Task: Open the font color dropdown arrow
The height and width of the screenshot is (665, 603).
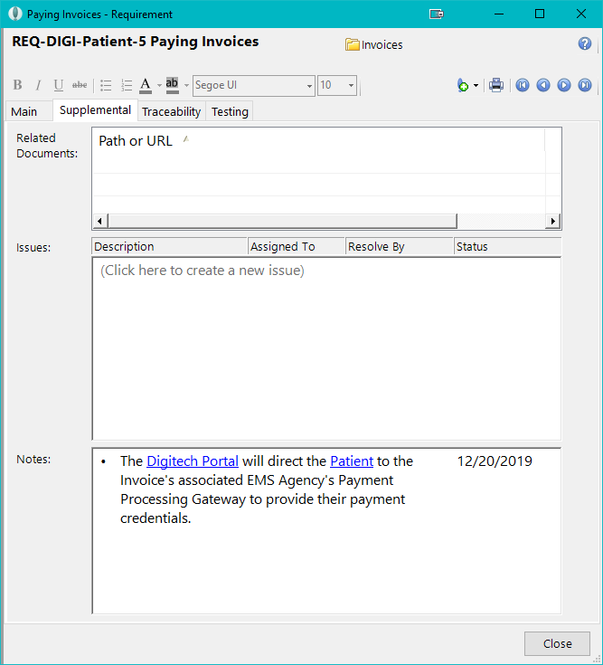Action: click(x=159, y=85)
